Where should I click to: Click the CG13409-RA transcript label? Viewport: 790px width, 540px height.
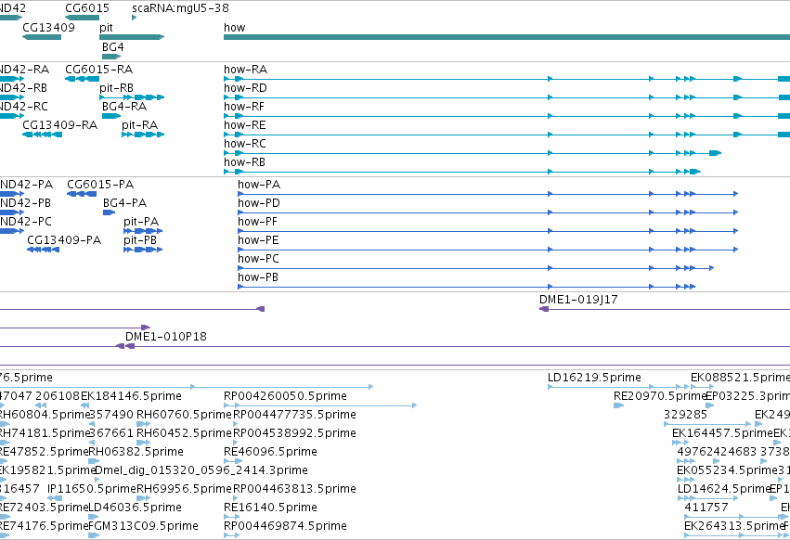(60, 125)
